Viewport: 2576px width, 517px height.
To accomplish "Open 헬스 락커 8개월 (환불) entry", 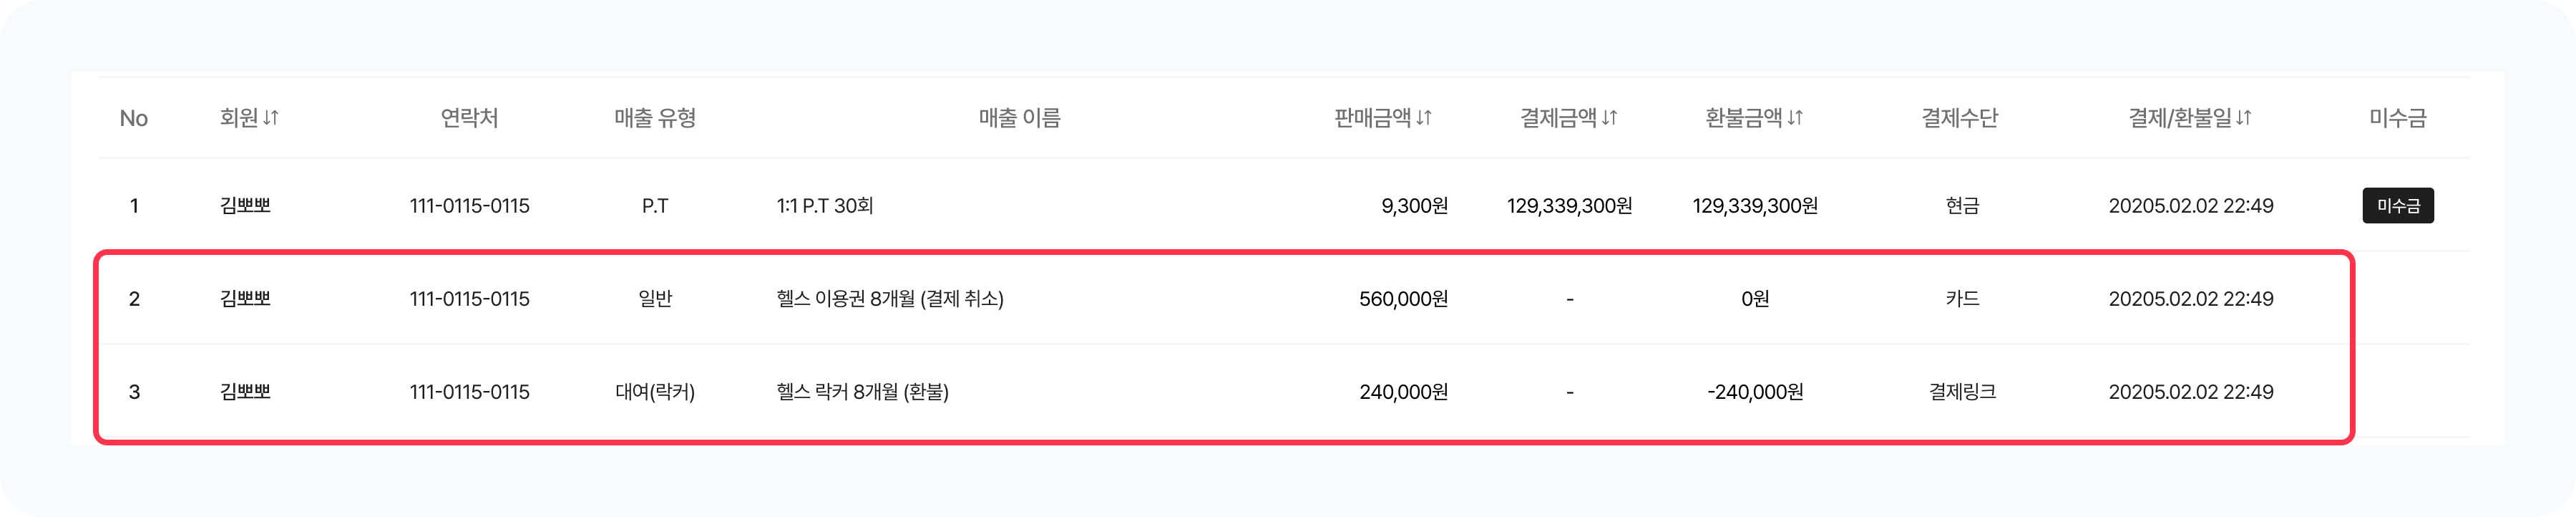I will pyautogui.click(x=862, y=392).
